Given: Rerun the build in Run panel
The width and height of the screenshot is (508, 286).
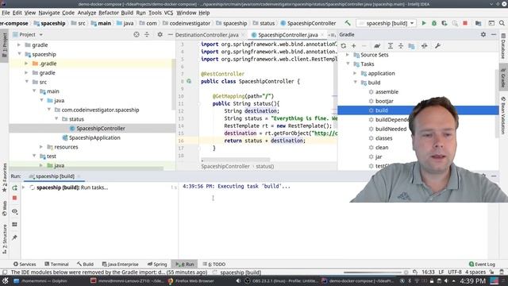Looking at the screenshot, I should pos(14,187).
